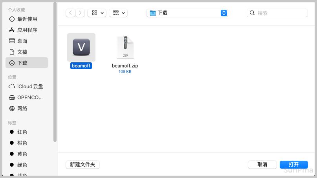Click the back navigation arrow
This screenshot has width=317, height=178.
tap(71, 13)
